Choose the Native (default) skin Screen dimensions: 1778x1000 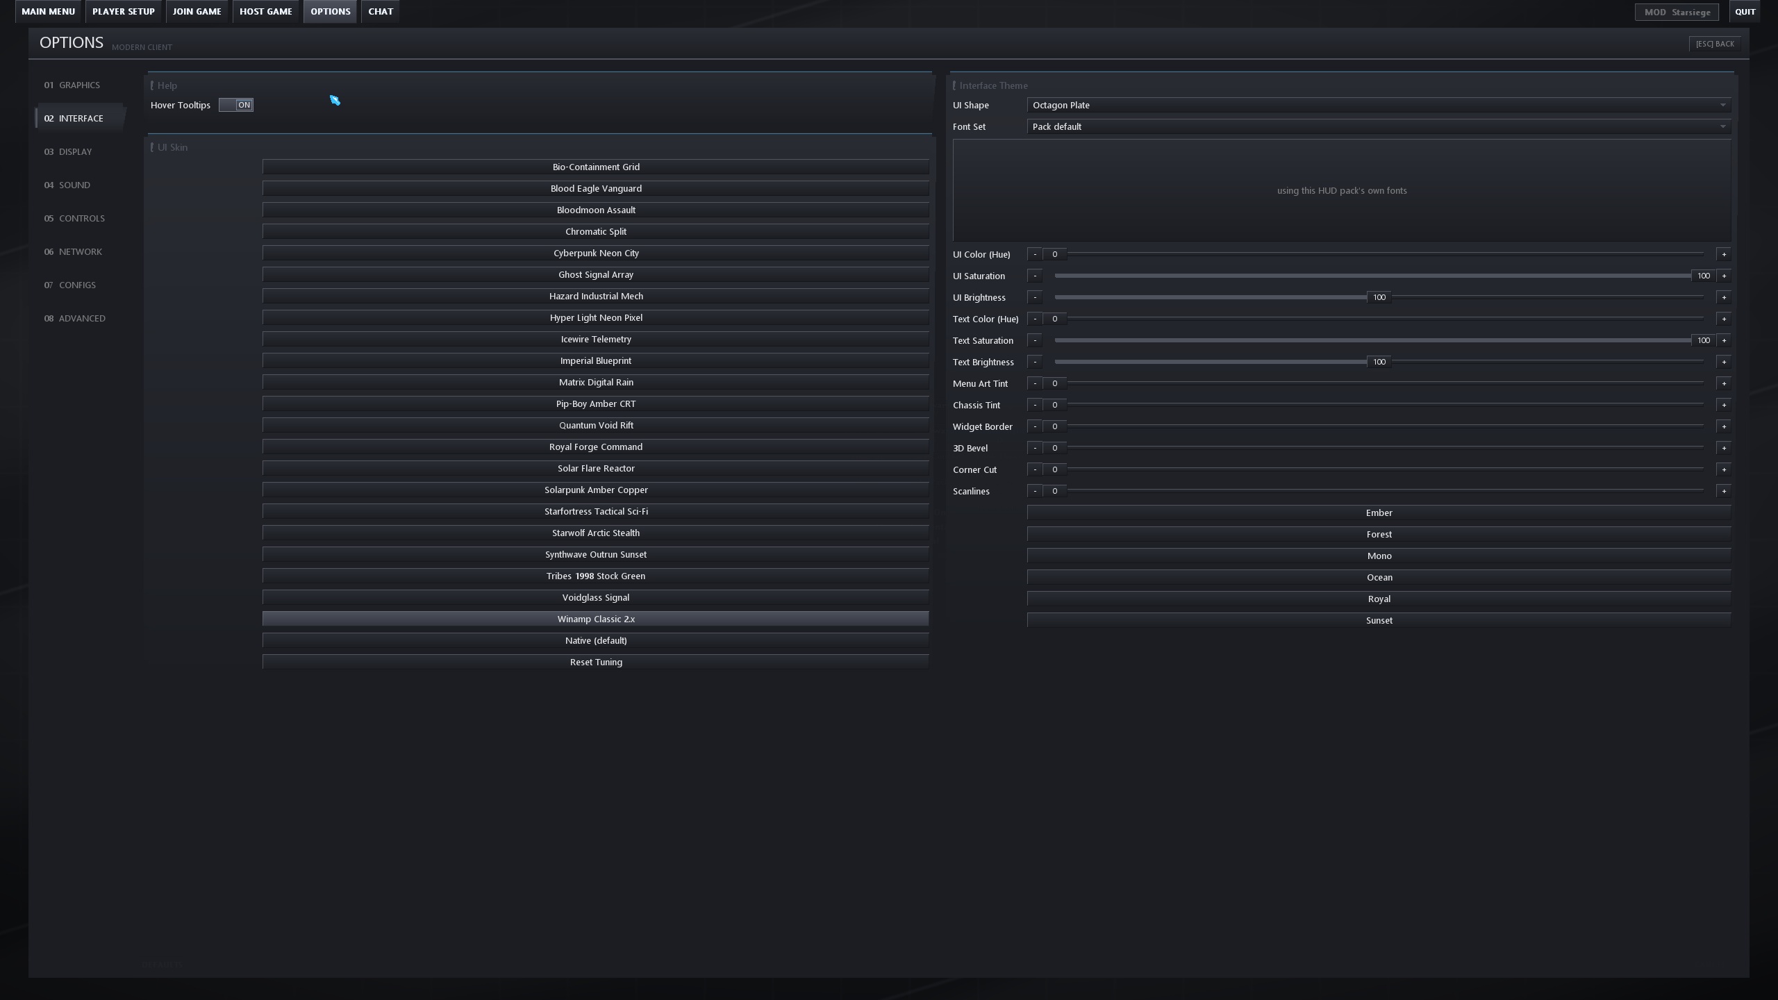tap(596, 640)
